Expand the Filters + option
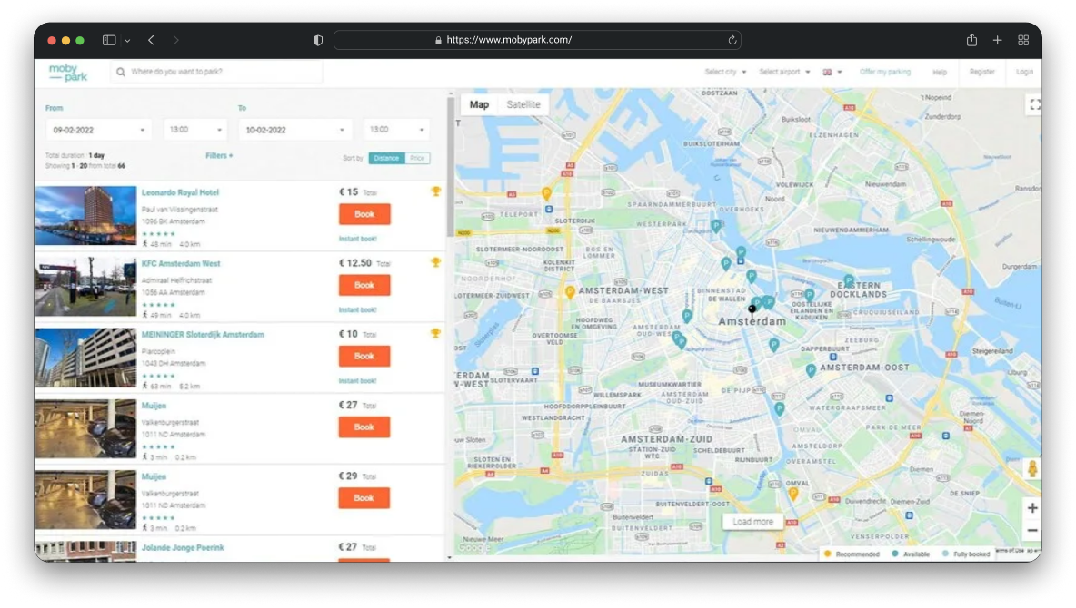This screenshot has height=608, width=1076. click(219, 156)
